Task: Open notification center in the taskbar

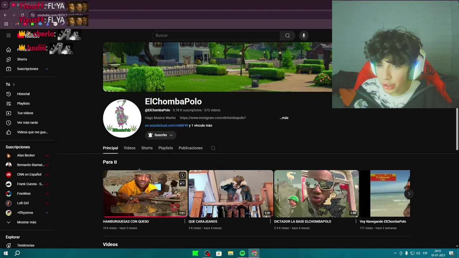Action: (x=451, y=253)
